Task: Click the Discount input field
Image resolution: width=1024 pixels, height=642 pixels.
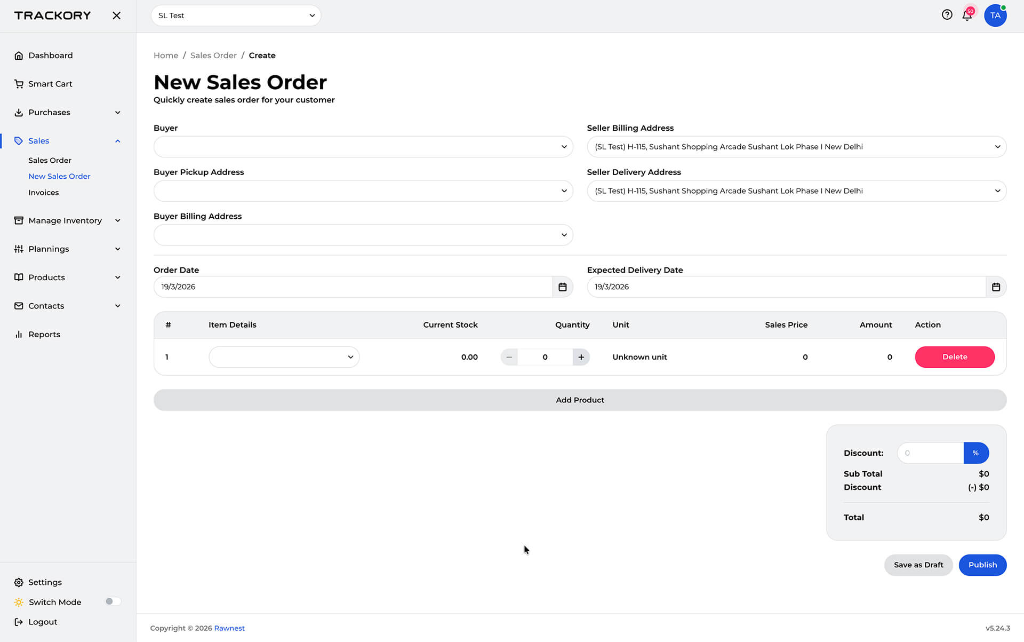Action: (930, 453)
